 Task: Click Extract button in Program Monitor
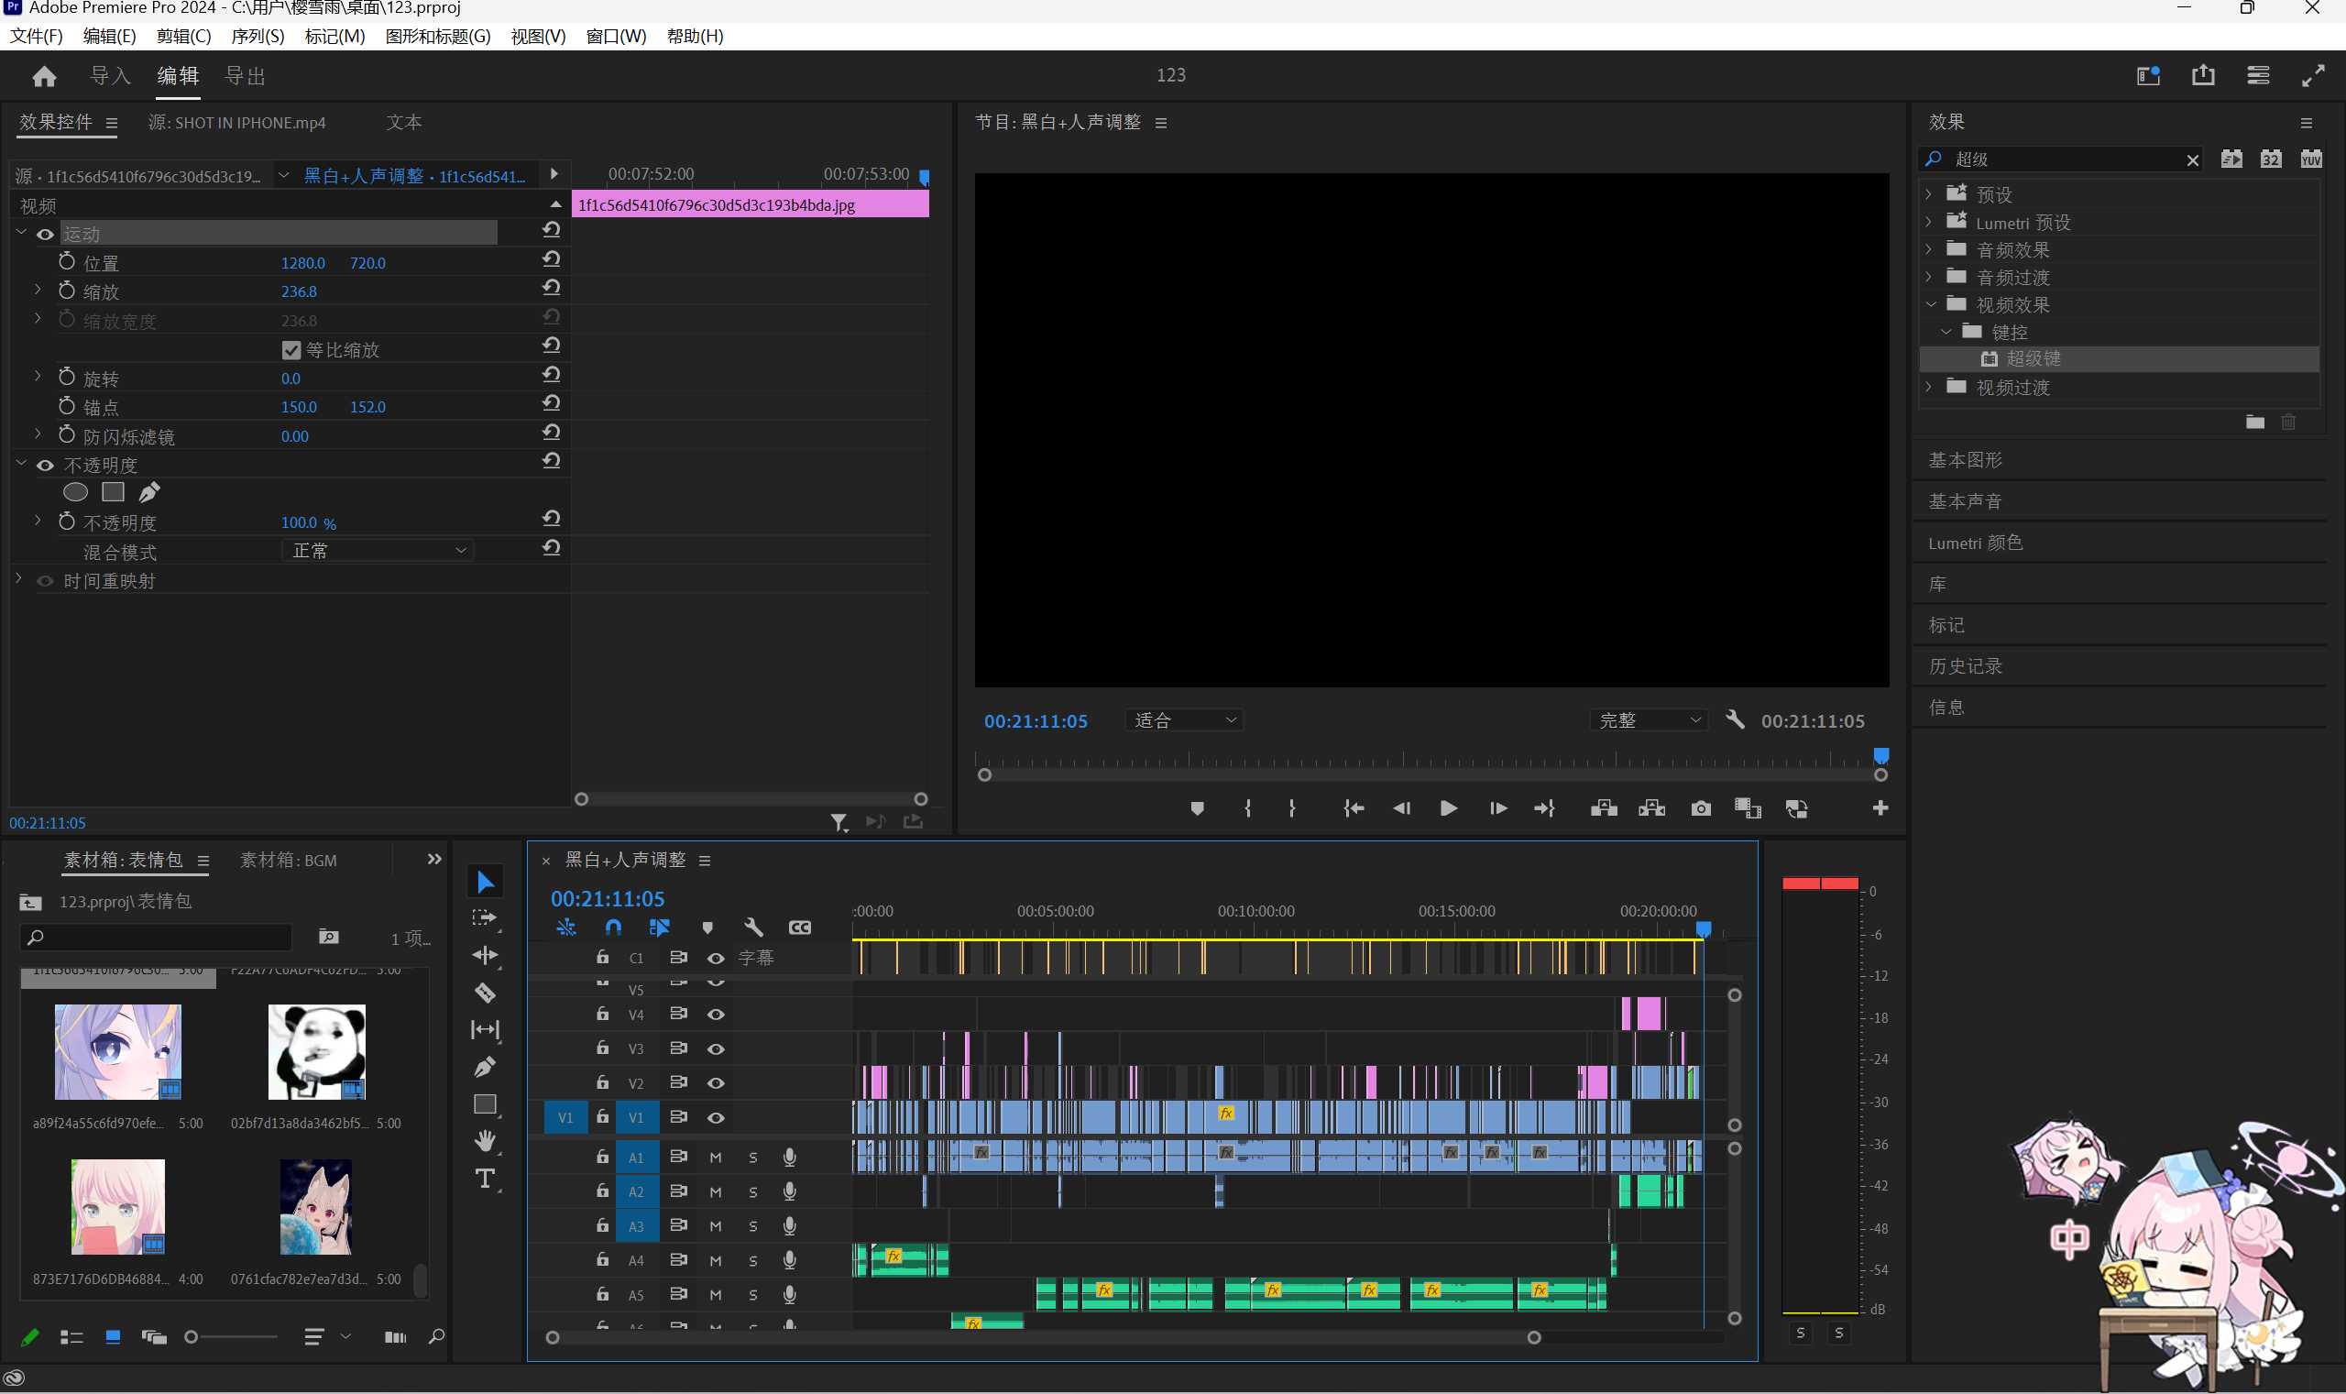pyautogui.click(x=1652, y=808)
